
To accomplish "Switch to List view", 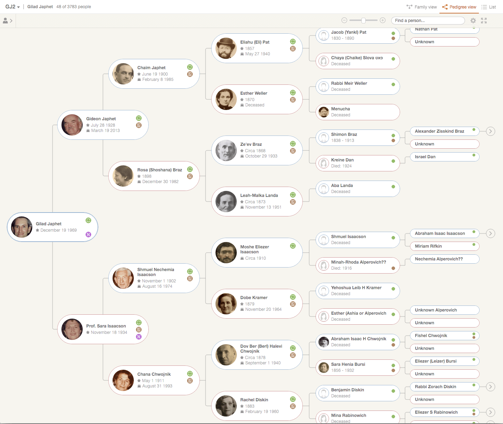I will coord(489,7).
